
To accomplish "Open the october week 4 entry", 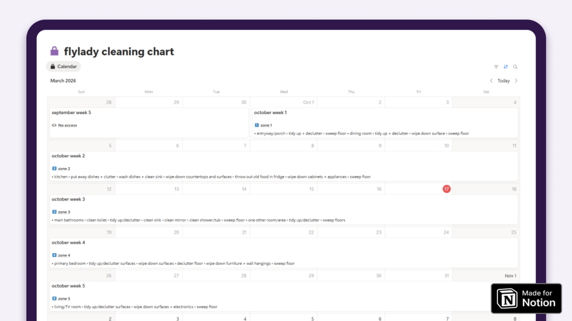I will (284, 253).
